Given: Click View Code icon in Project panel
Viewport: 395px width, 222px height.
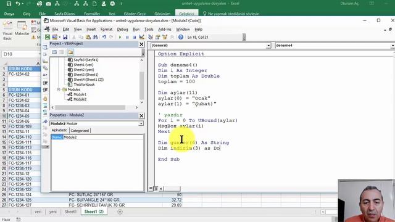Looking at the screenshot, I should coord(54,52).
